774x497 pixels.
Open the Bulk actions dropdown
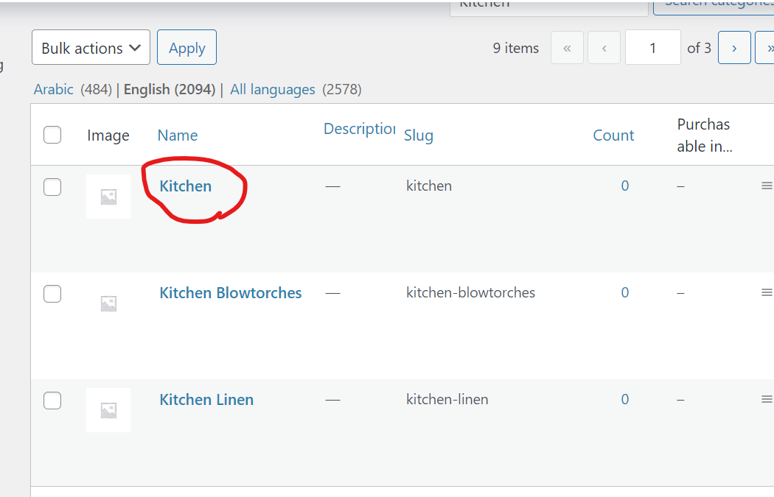pos(91,47)
